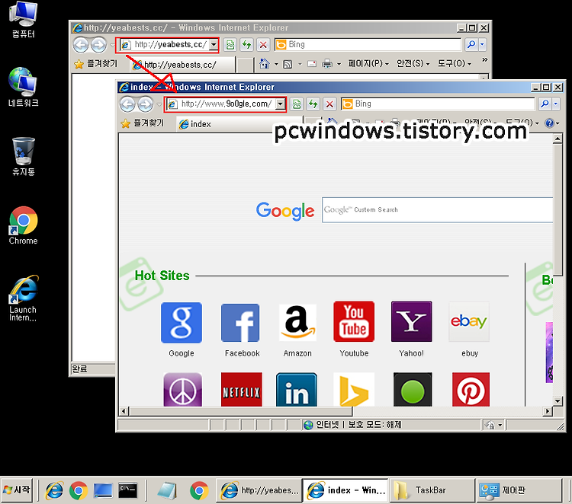The image size is (572, 504).
Task: Select the http://yeabests.cc/ tab
Action: click(182, 65)
